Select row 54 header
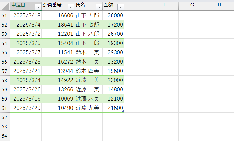 click(x=5, y=43)
